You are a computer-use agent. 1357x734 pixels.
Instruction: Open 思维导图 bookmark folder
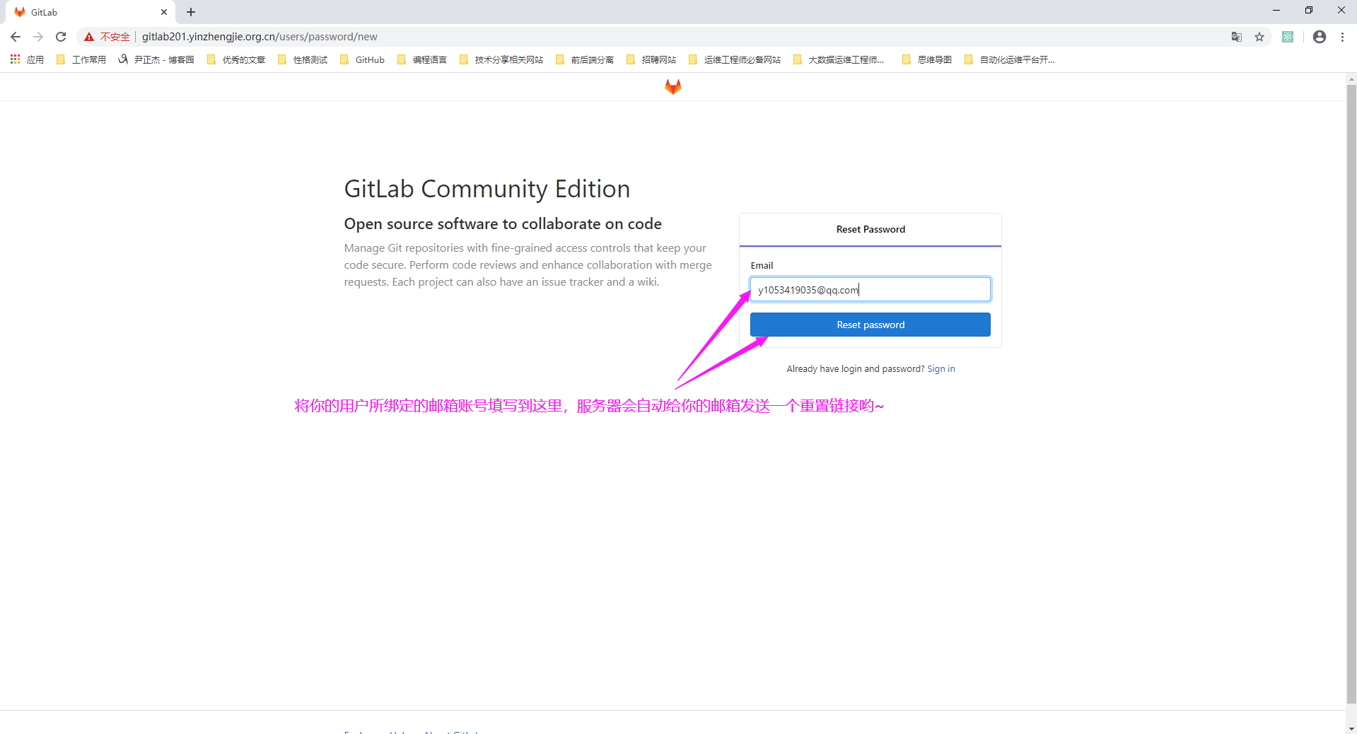pyautogui.click(x=927, y=59)
